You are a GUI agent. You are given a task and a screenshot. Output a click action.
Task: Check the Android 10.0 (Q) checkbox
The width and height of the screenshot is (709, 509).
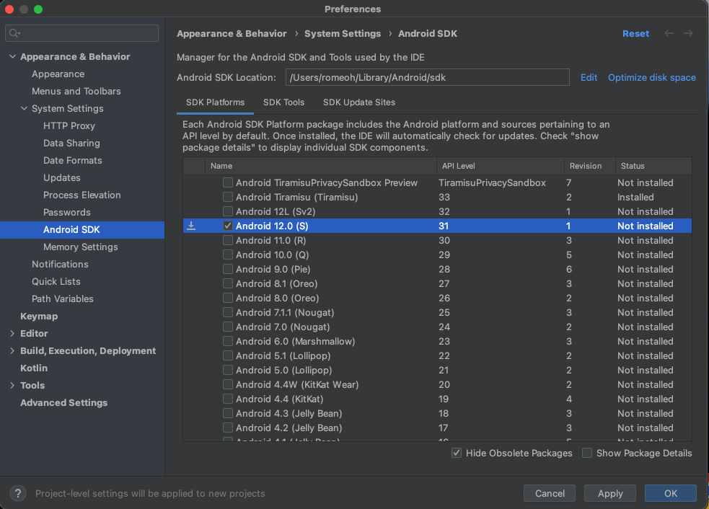click(x=228, y=254)
